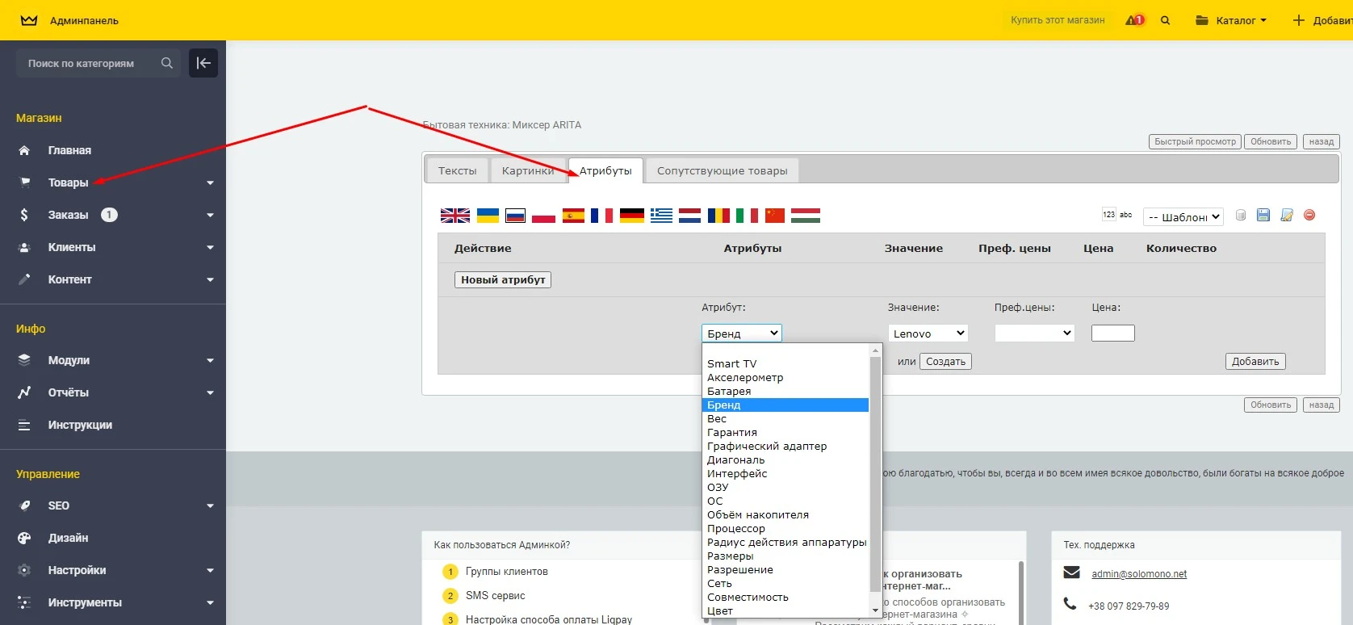Click into the Цена input field
1353x625 pixels.
pos(1113,333)
